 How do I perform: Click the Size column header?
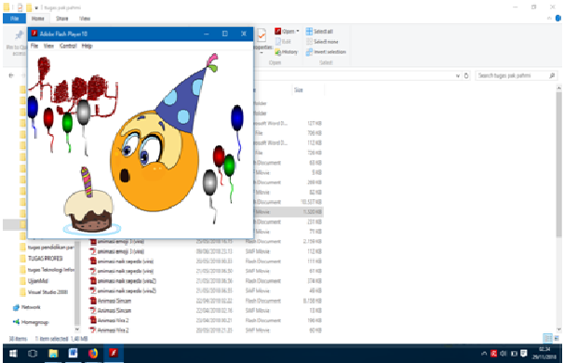click(x=299, y=90)
